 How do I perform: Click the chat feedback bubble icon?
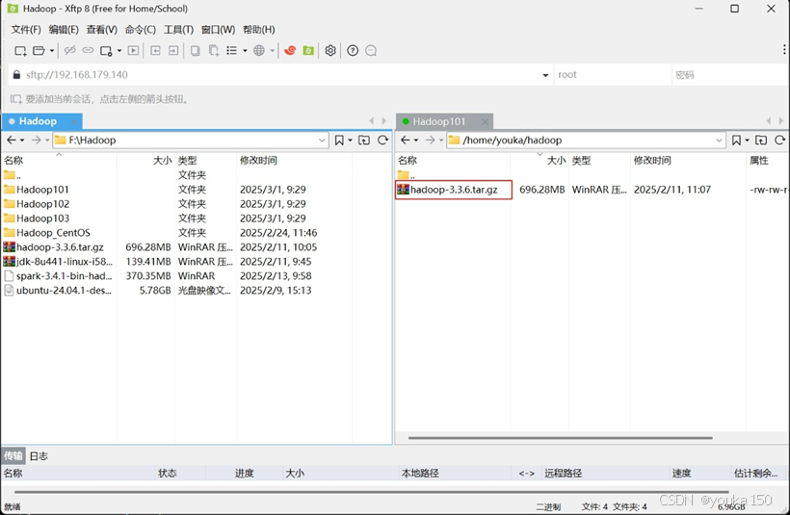(x=371, y=50)
